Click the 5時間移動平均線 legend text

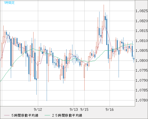point(25,115)
